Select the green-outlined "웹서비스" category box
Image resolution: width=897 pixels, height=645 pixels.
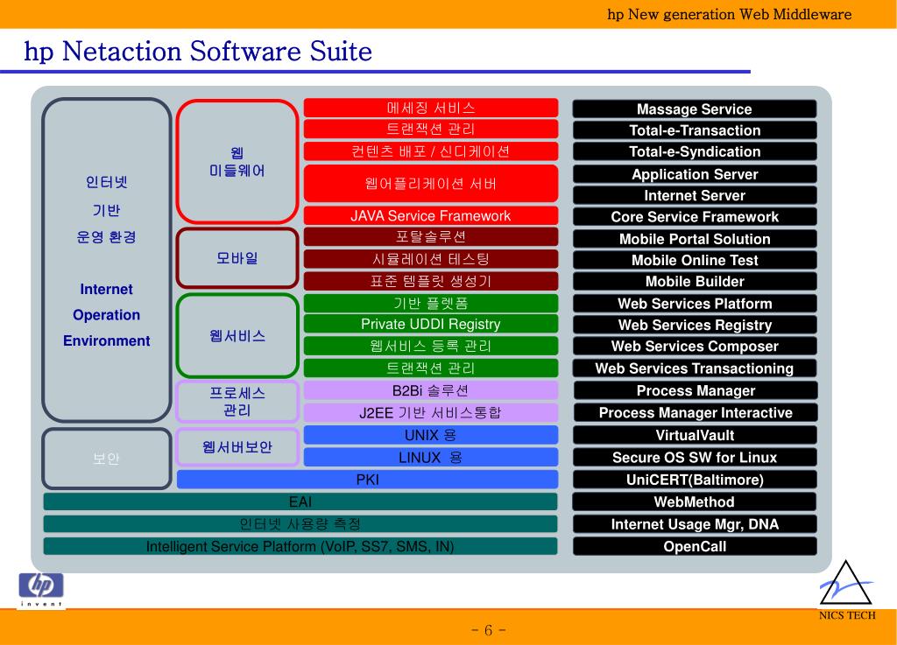[x=237, y=335]
